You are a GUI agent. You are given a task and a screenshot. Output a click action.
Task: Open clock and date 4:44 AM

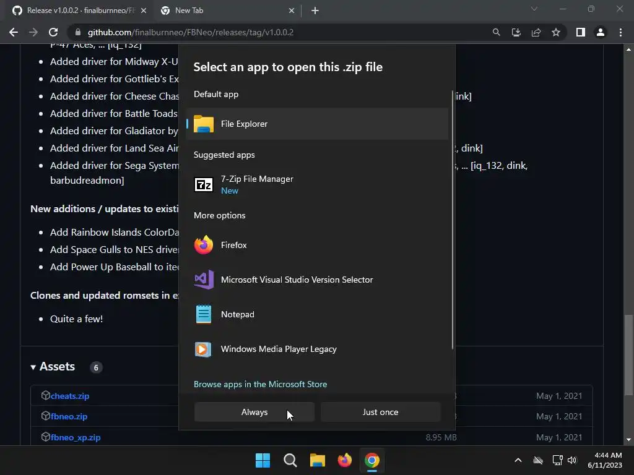point(604,460)
